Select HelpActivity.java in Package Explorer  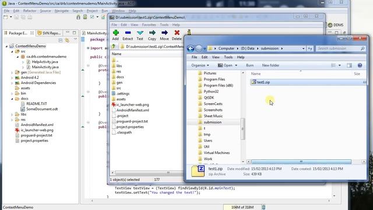(x=45, y=62)
